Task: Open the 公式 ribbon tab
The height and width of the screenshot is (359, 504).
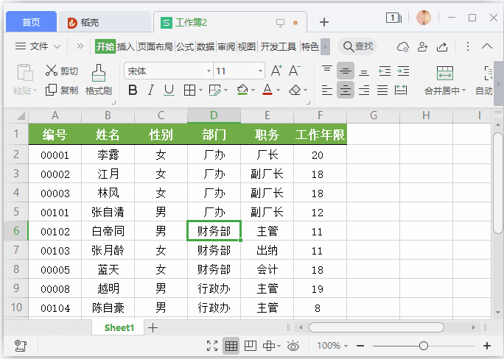Action: (185, 46)
